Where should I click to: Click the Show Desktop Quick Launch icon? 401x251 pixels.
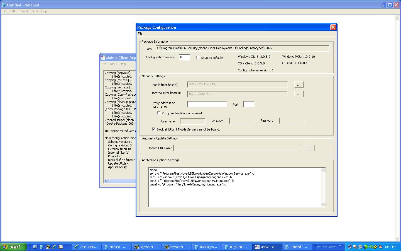click(61, 247)
